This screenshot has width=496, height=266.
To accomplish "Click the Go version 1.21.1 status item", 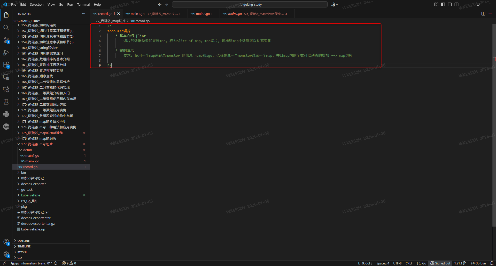I will [460, 263].
